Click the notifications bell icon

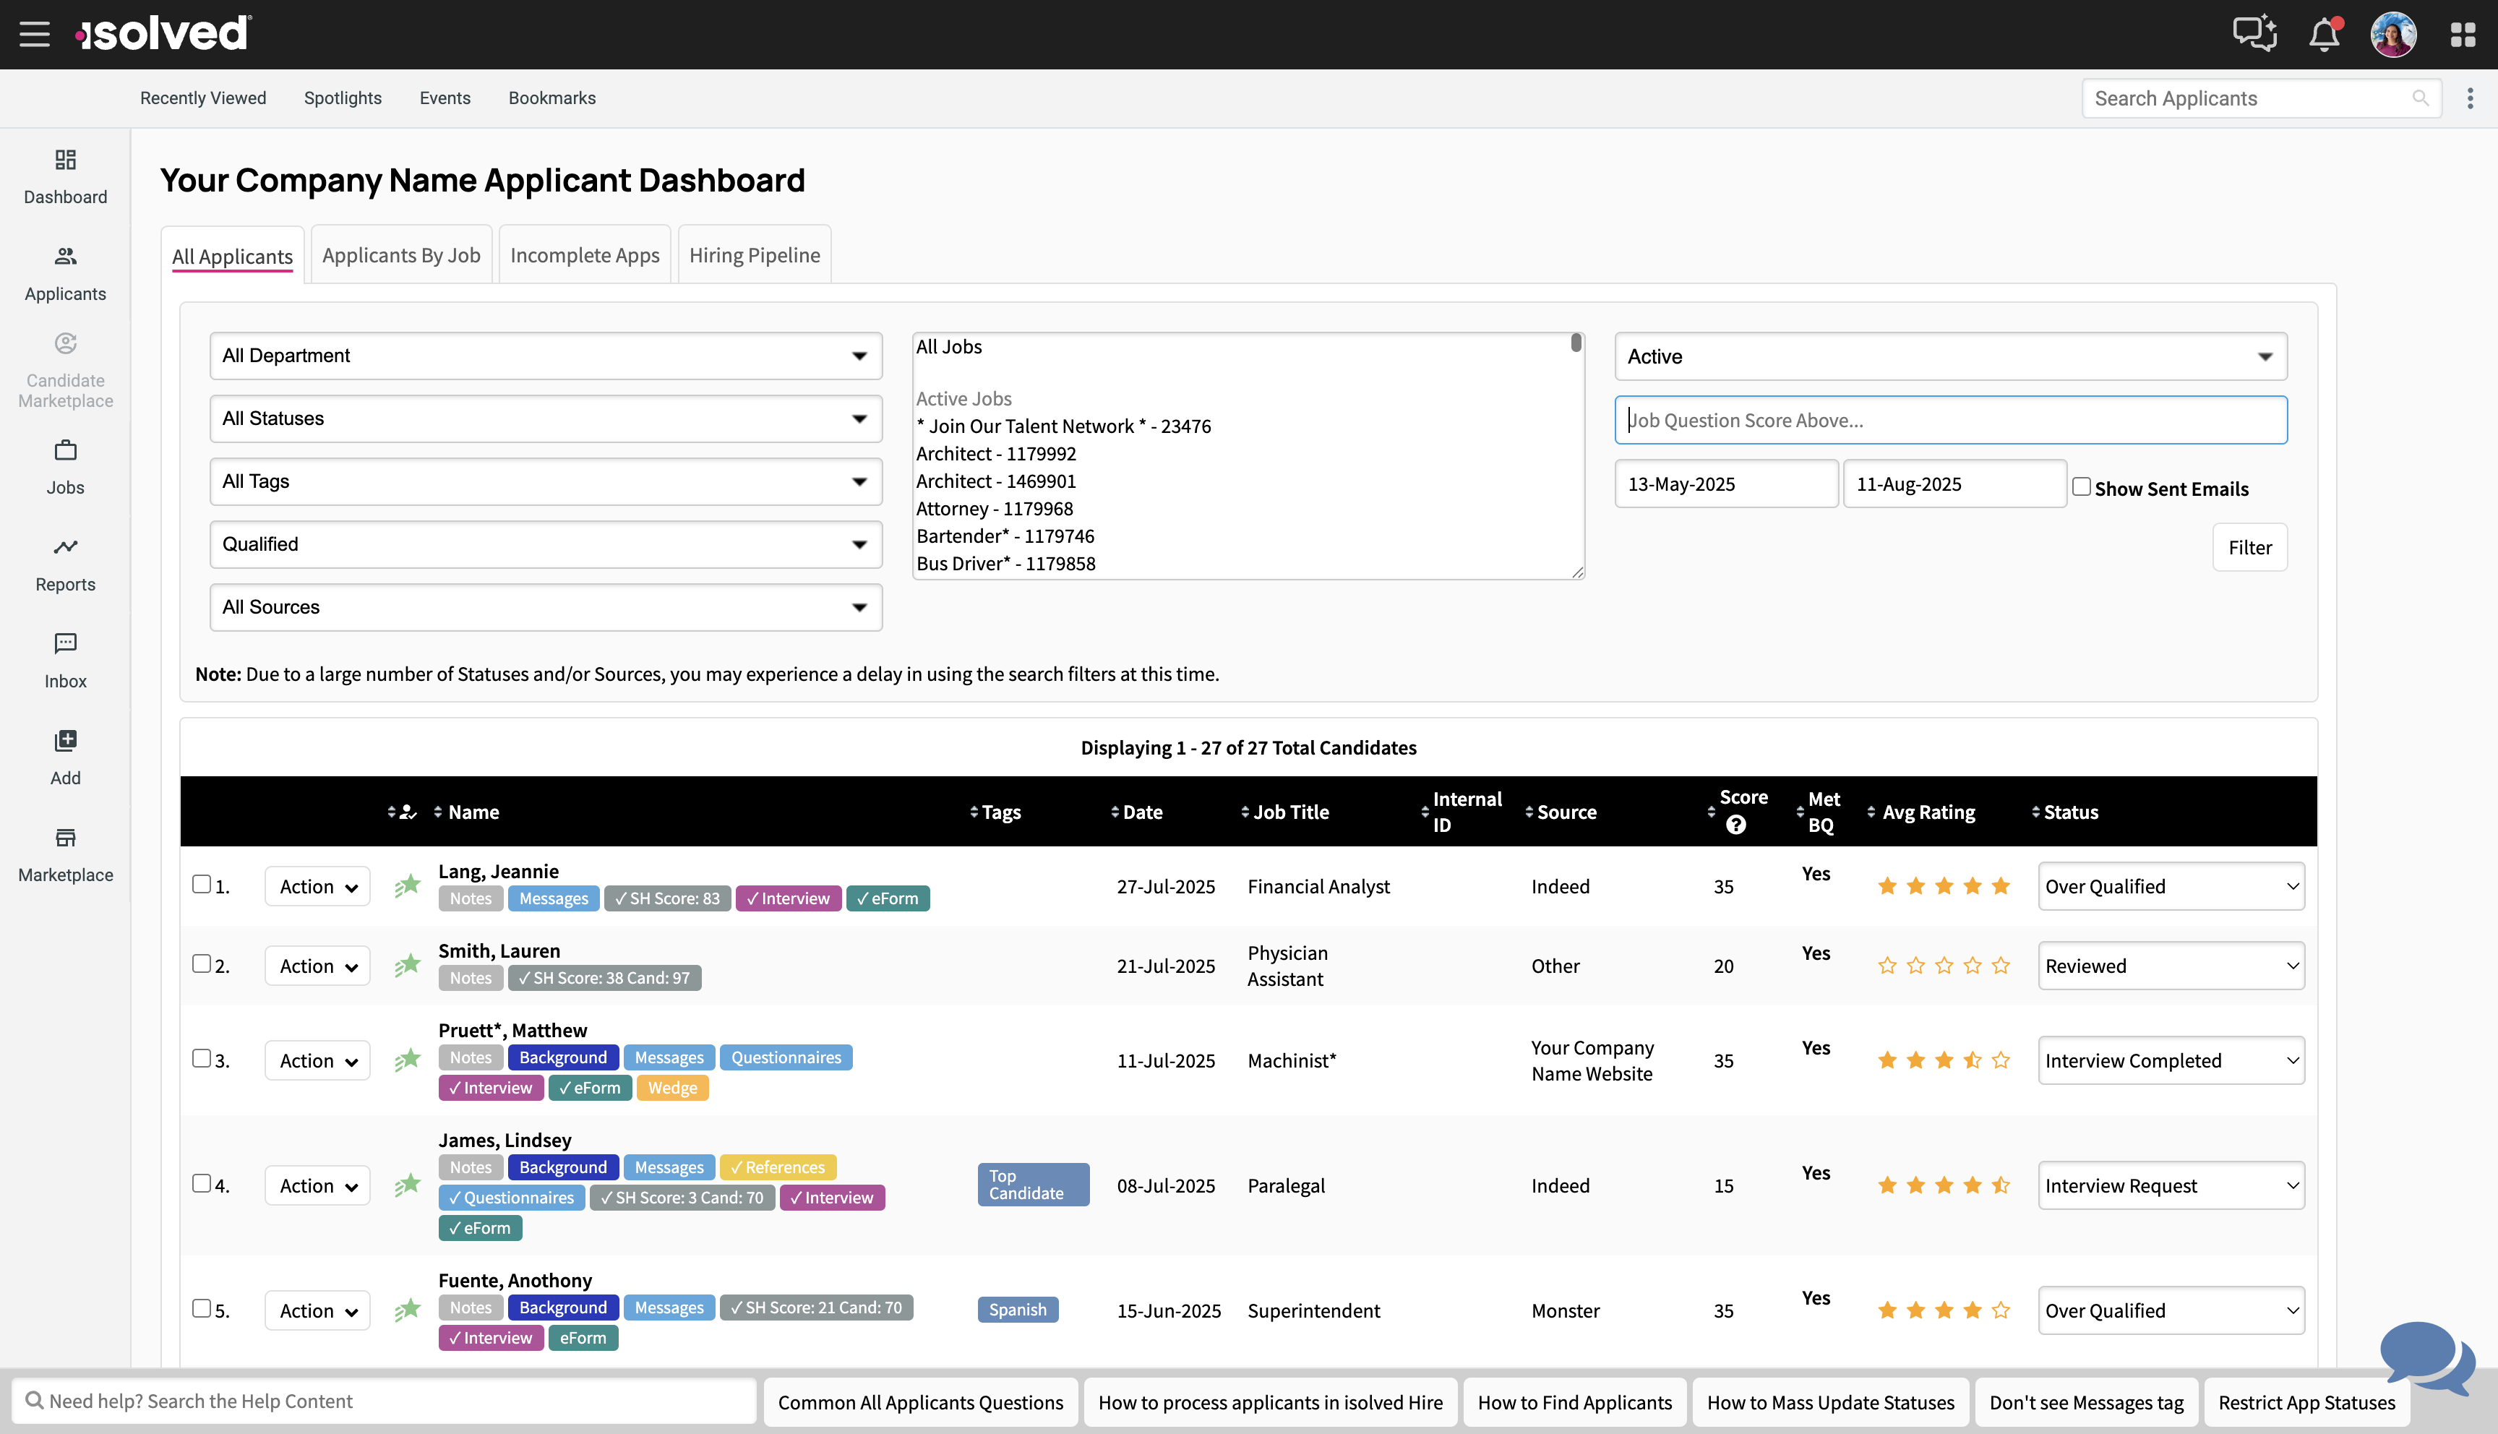pyautogui.click(x=2324, y=35)
